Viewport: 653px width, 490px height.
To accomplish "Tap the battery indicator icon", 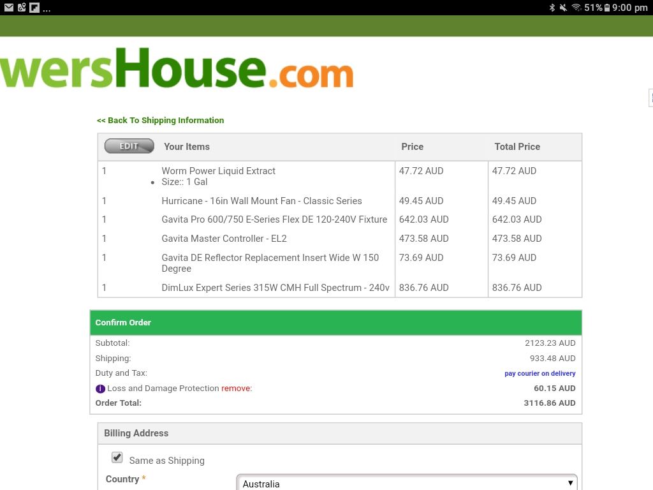I will tap(607, 8).
